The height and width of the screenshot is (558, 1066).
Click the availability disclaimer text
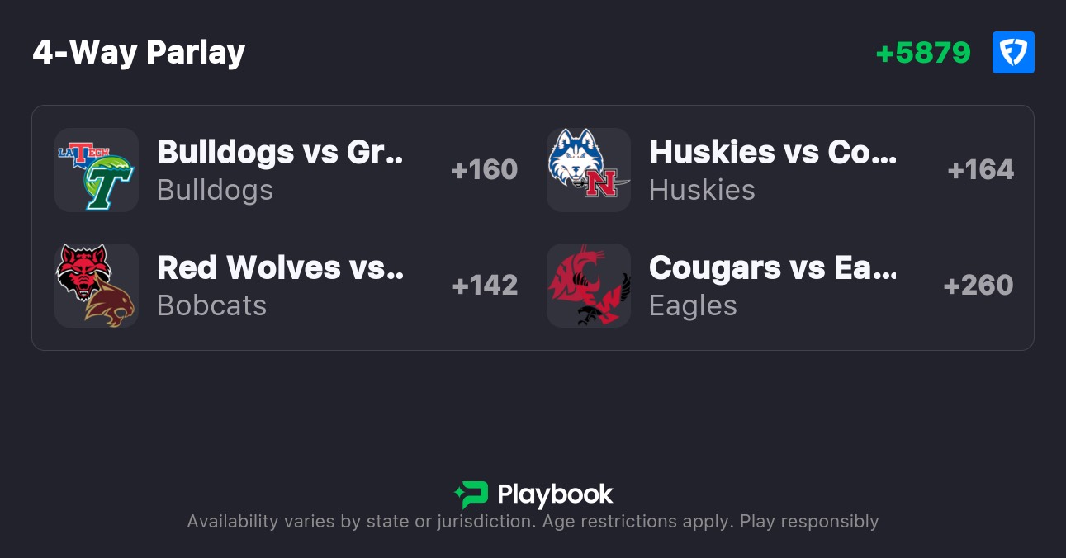coord(533,522)
